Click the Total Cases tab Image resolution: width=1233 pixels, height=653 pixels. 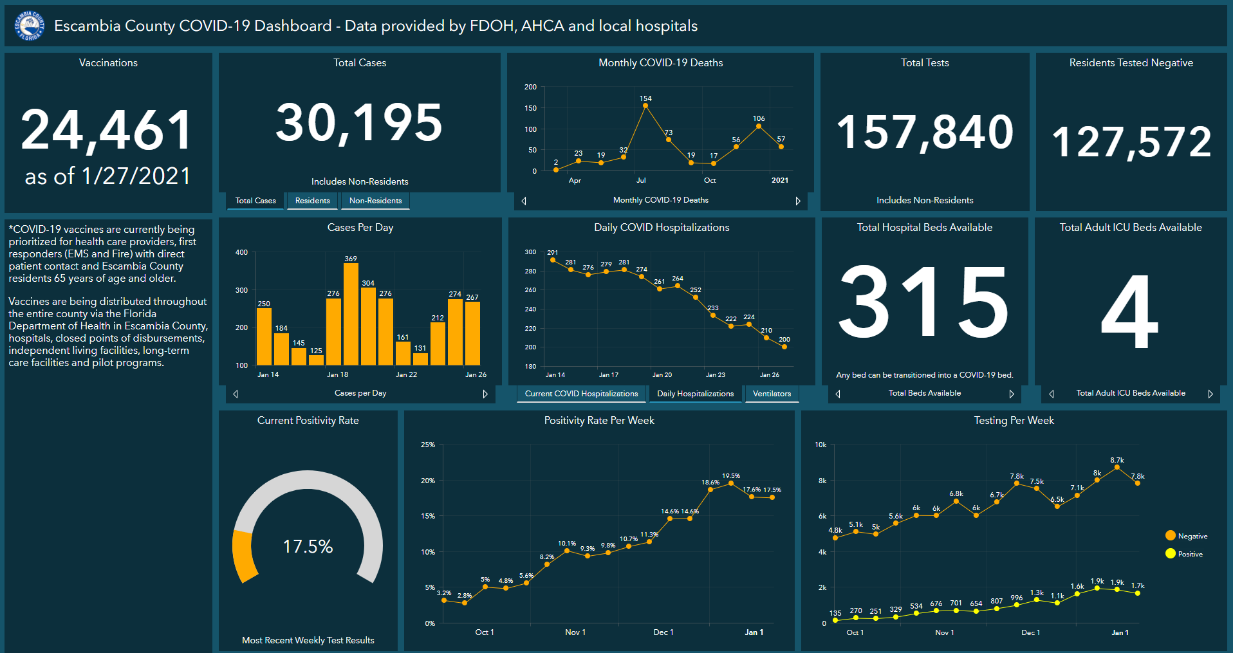click(255, 201)
